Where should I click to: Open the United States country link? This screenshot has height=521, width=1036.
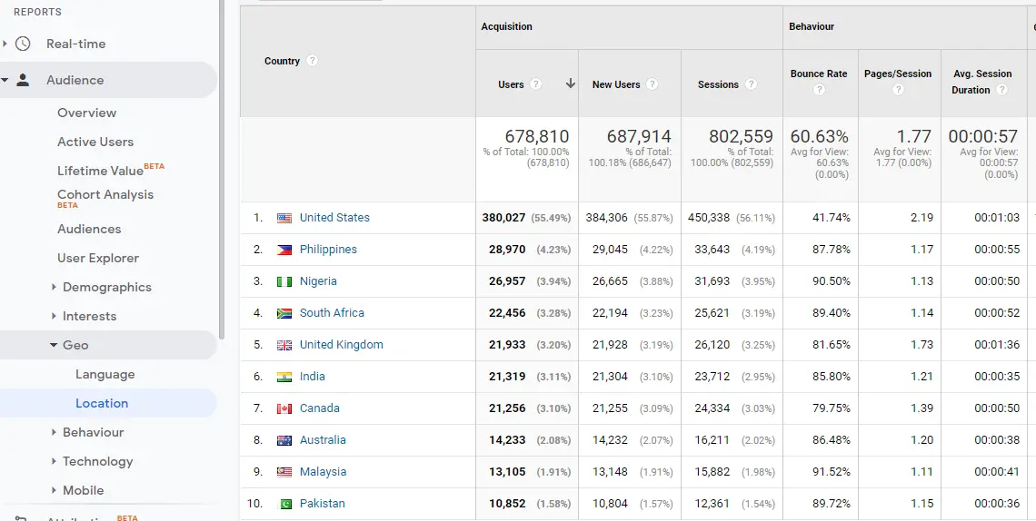coord(334,218)
